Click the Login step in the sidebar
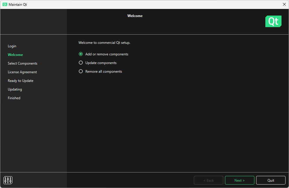The height and width of the screenshot is (188, 289). click(x=12, y=46)
